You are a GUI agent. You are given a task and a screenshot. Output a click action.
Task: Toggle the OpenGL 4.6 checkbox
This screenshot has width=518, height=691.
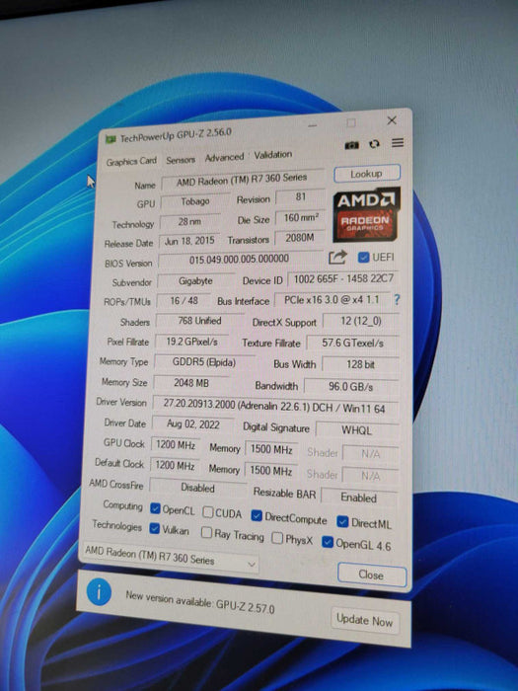(328, 542)
